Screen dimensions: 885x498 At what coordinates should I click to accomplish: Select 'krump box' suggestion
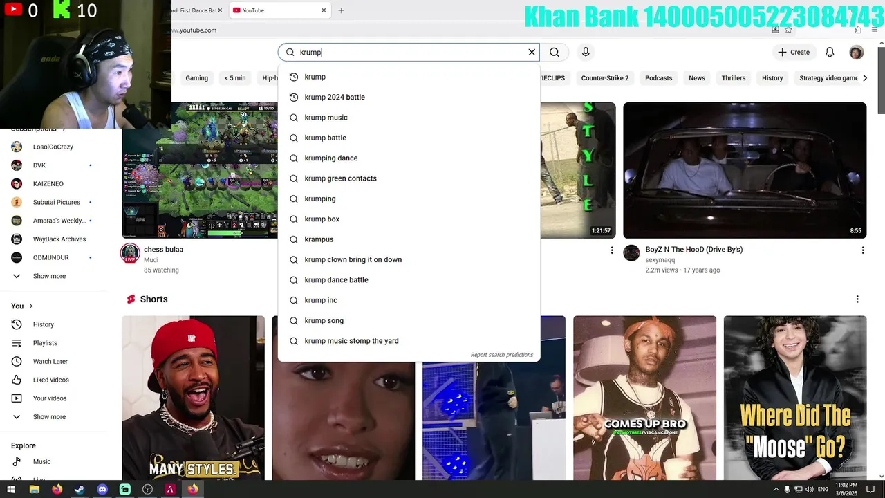click(408, 219)
